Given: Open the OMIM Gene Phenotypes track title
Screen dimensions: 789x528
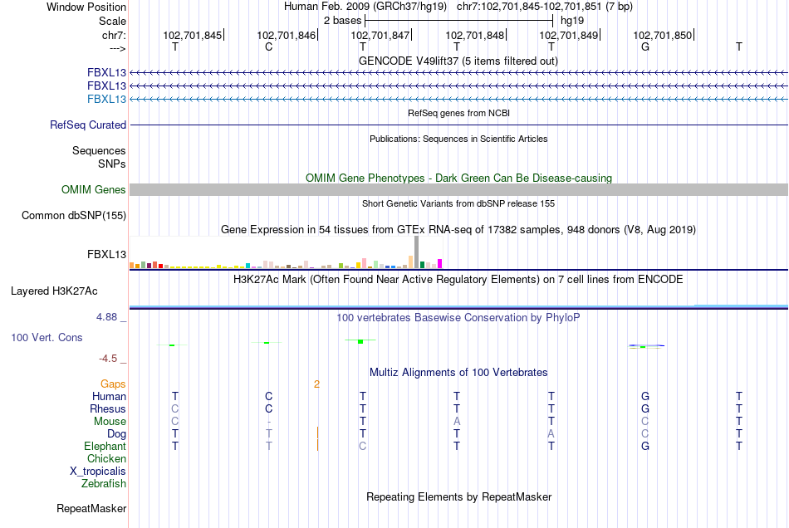Looking at the screenshot, I should tap(458, 178).
